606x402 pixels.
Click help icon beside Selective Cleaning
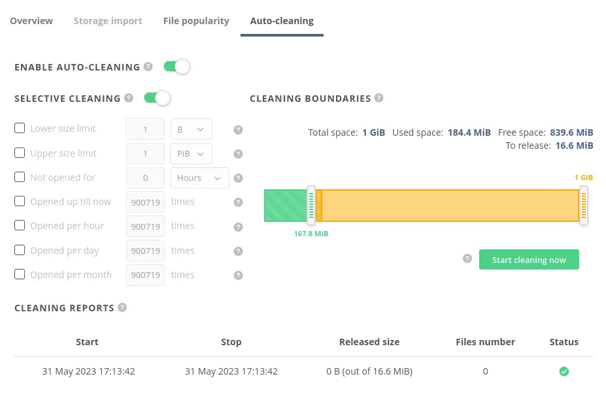(129, 98)
